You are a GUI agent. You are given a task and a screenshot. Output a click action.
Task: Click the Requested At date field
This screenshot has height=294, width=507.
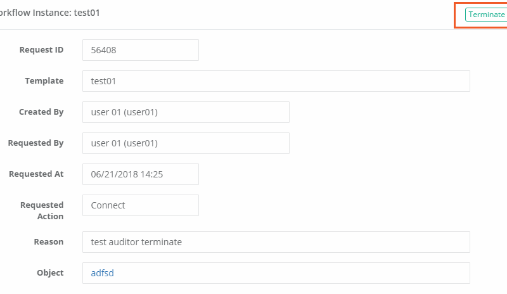point(140,174)
